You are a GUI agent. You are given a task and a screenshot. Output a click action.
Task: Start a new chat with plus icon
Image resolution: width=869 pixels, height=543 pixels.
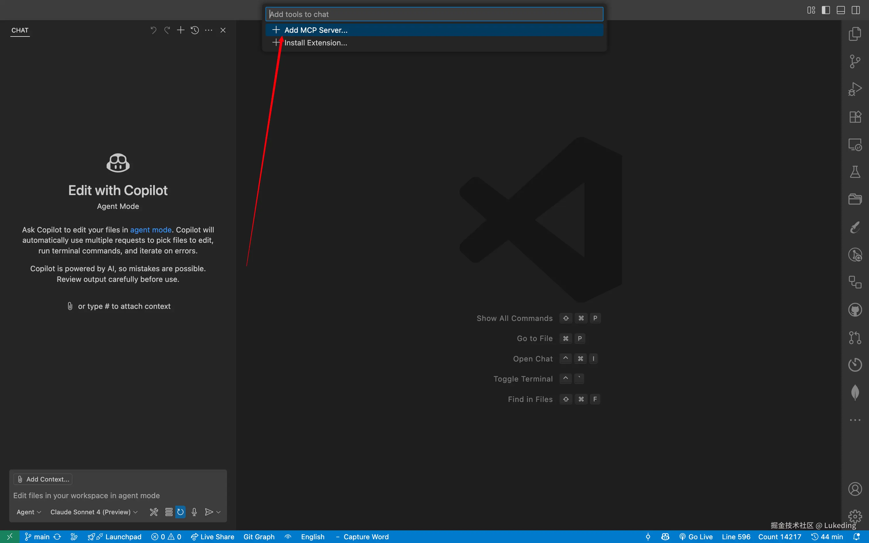181,30
